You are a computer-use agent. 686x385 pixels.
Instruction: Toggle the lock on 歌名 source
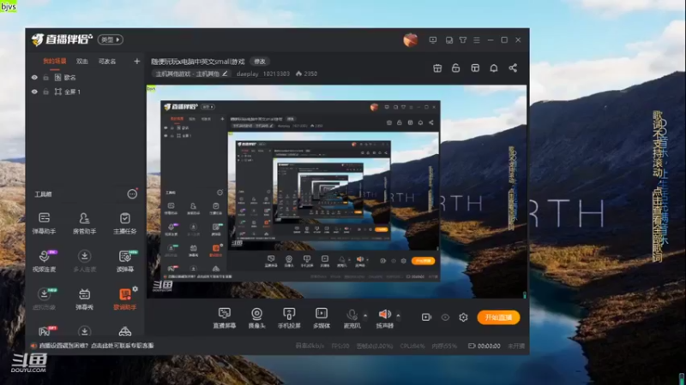coord(46,77)
